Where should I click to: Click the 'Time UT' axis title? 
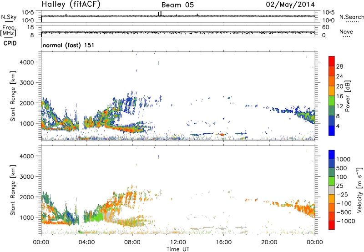tap(178, 249)
